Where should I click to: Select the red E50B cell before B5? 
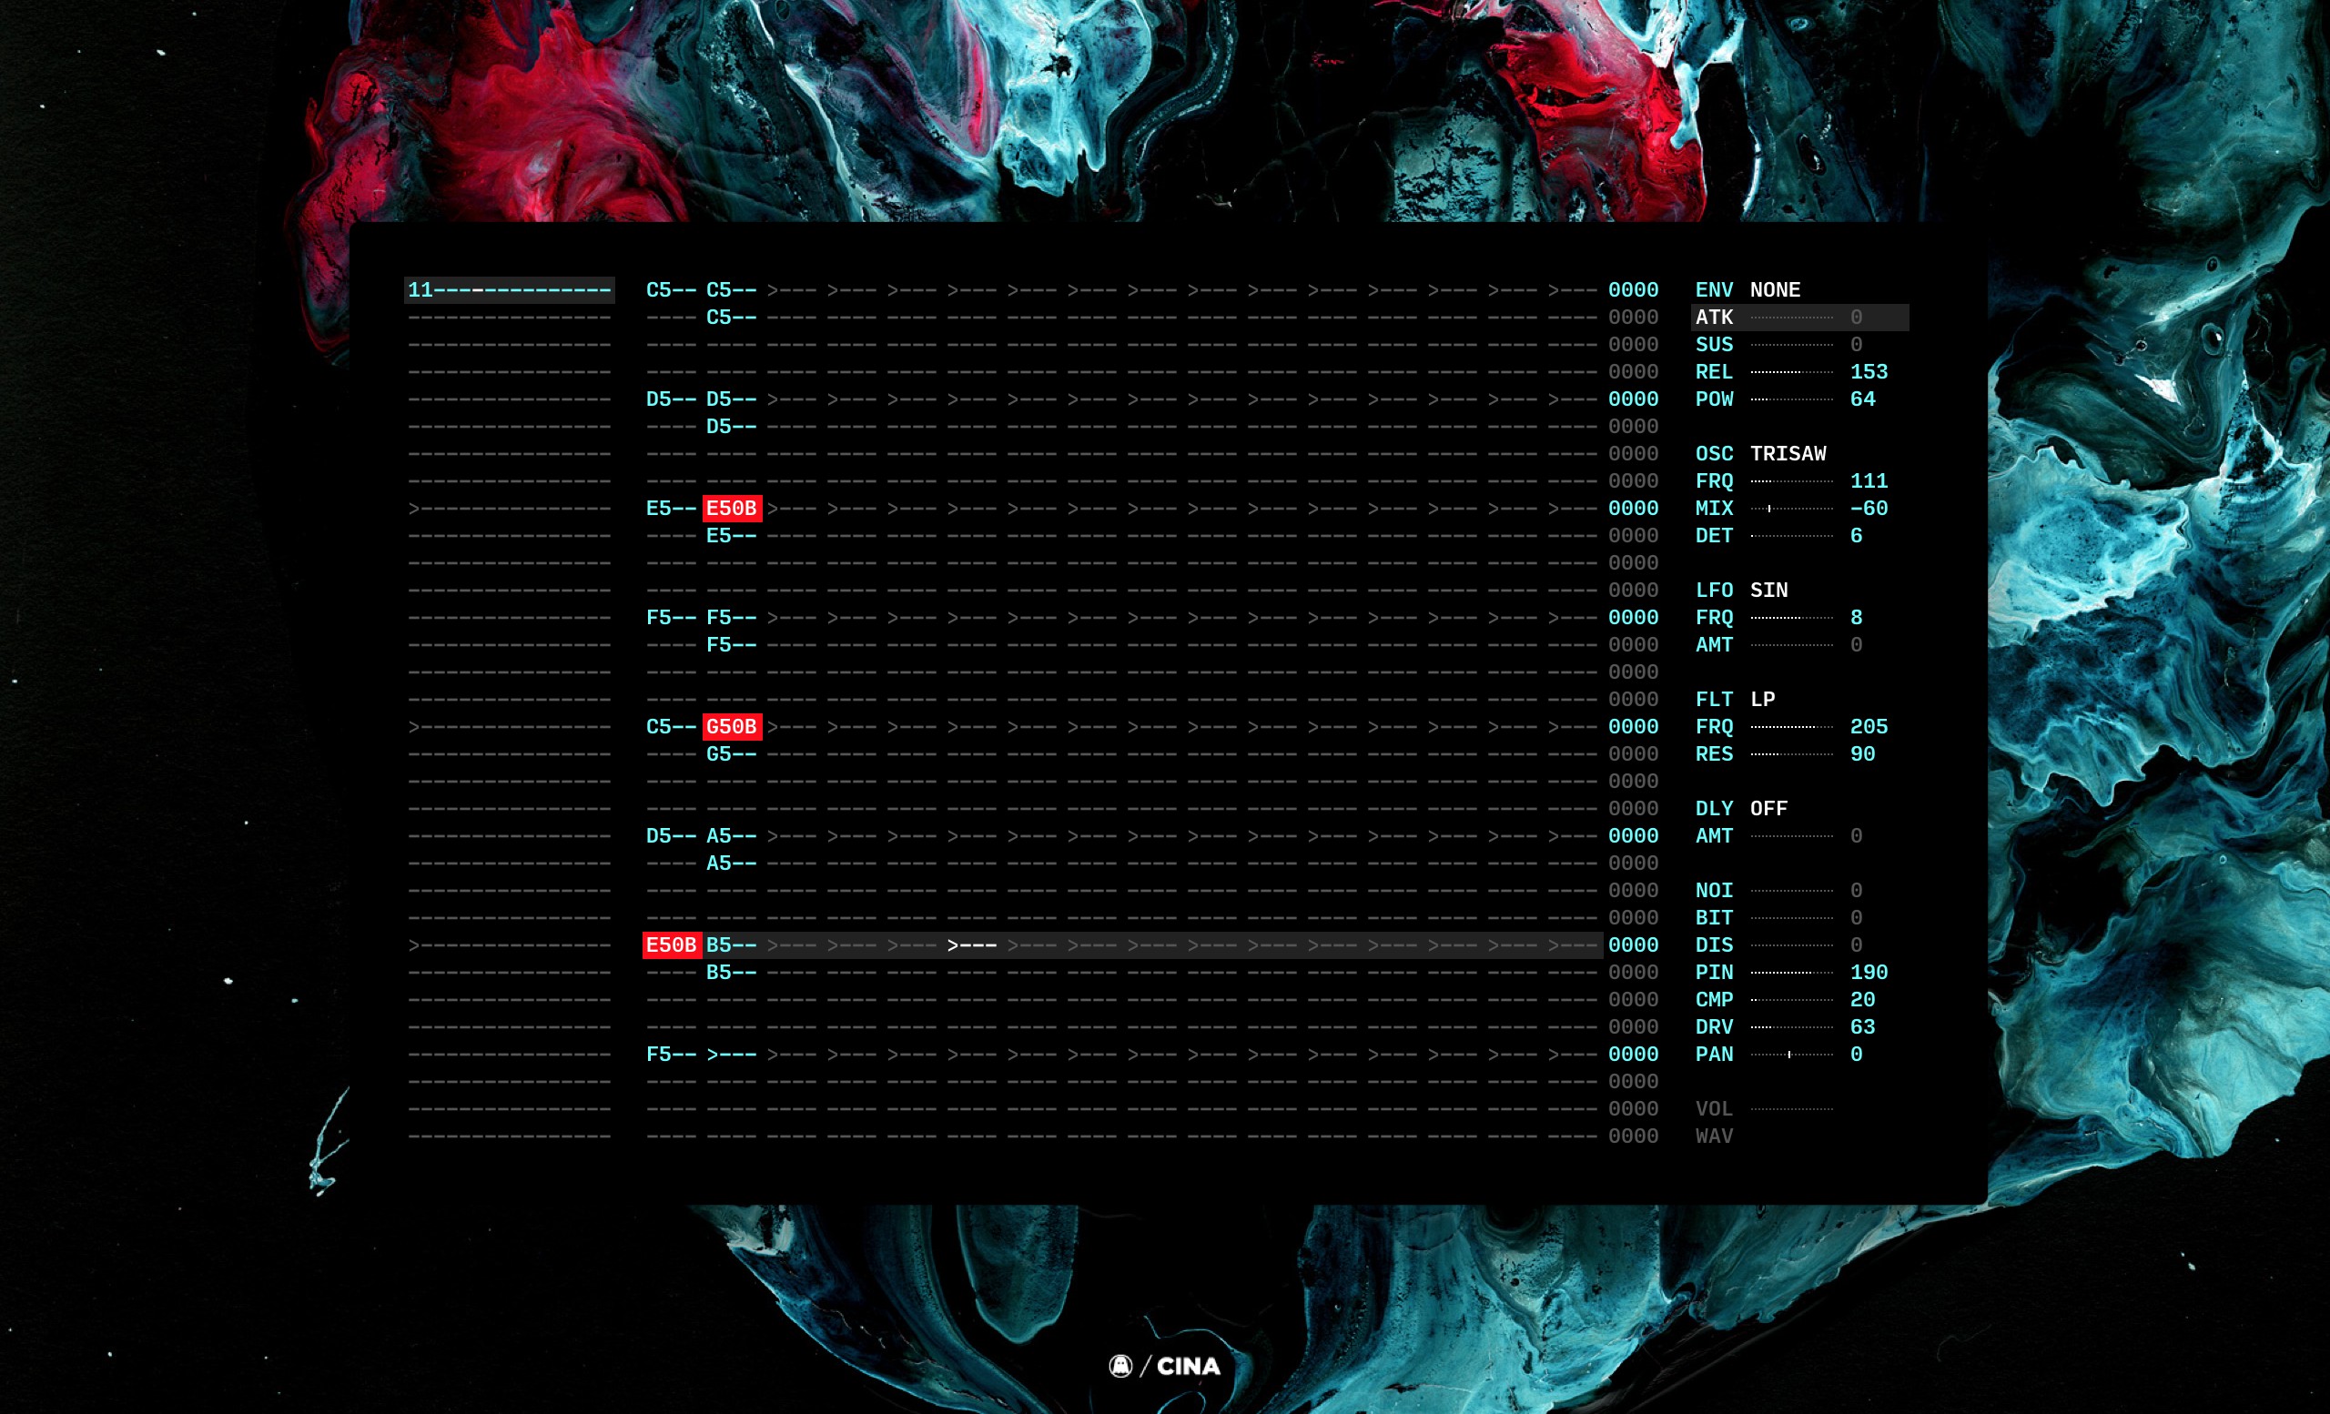pyautogui.click(x=672, y=945)
